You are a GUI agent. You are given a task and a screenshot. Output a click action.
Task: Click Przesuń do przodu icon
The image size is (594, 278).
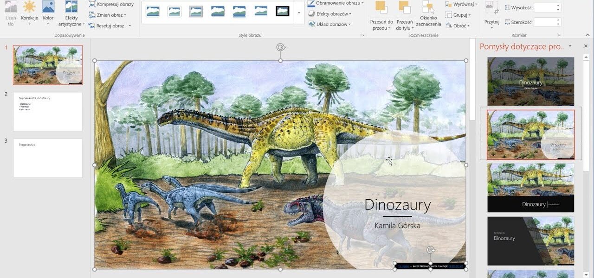tap(381, 8)
